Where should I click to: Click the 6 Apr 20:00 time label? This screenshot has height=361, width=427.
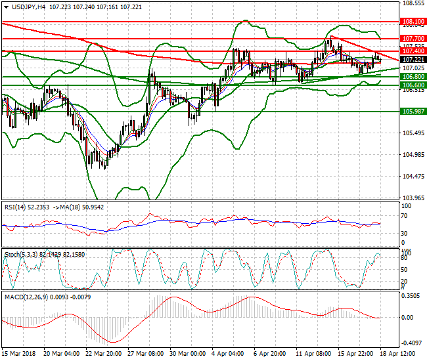coord(269,354)
